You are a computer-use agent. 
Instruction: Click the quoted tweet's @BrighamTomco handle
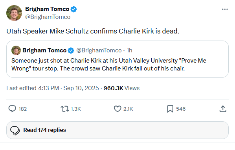[99, 50]
